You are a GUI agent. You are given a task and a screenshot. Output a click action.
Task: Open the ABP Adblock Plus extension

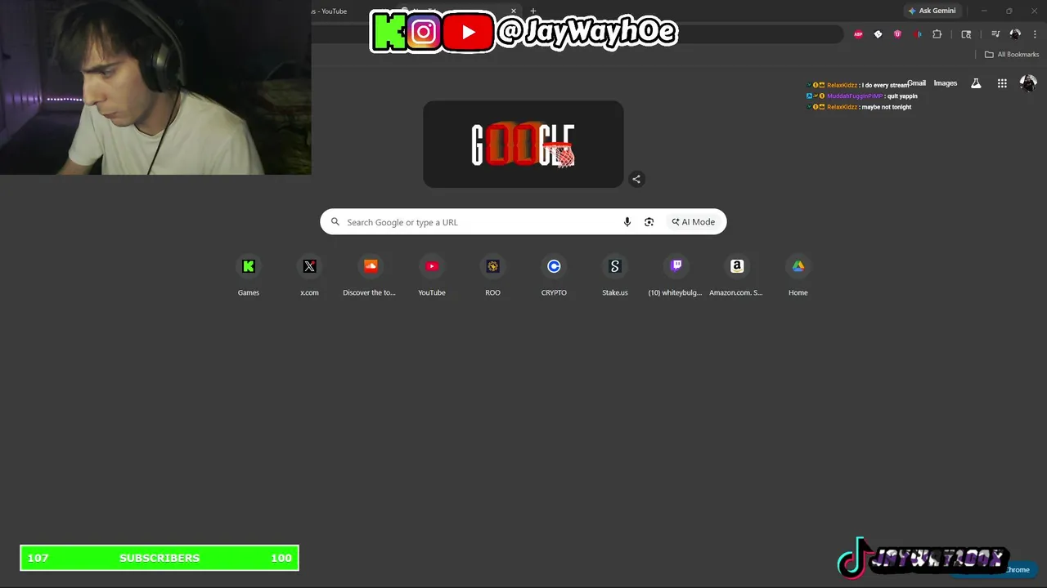pyautogui.click(x=858, y=34)
